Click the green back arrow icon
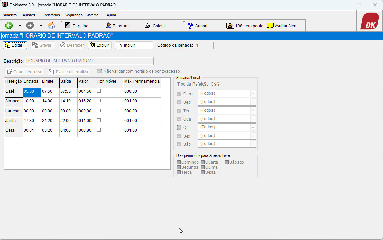This screenshot has width=383, height=240. (x=9, y=26)
